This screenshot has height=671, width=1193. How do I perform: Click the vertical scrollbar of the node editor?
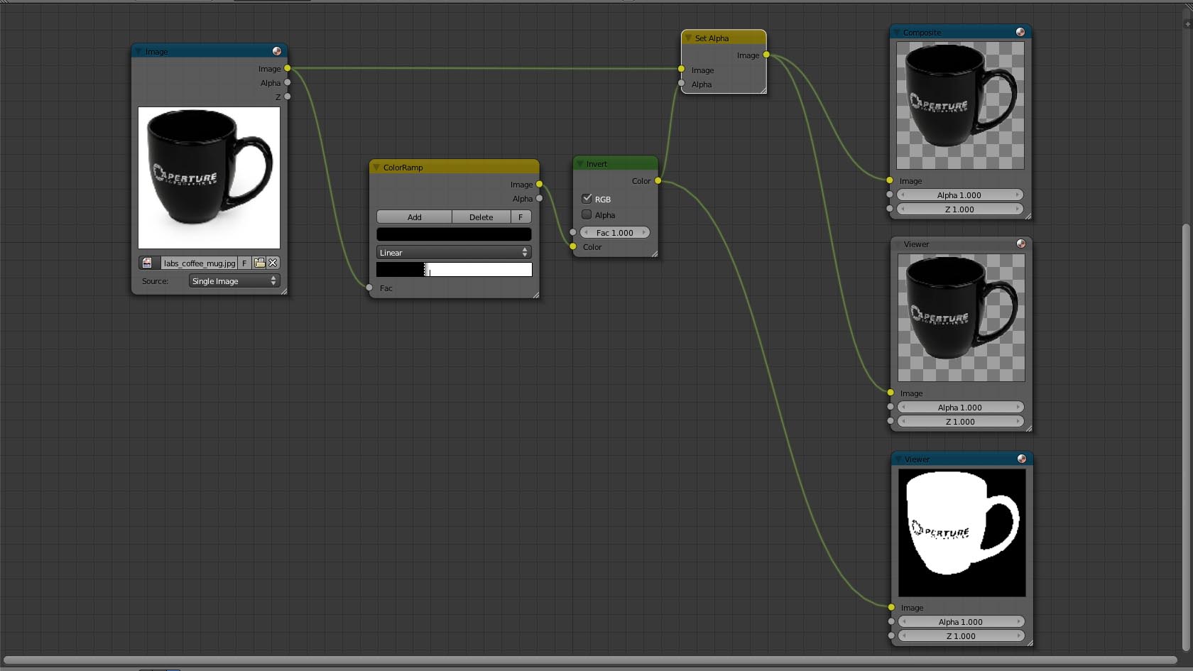click(x=1186, y=437)
